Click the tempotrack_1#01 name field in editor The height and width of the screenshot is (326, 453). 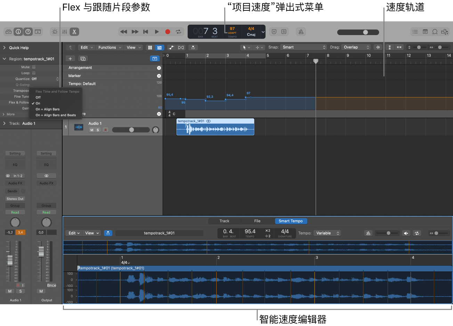click(159, 233)
